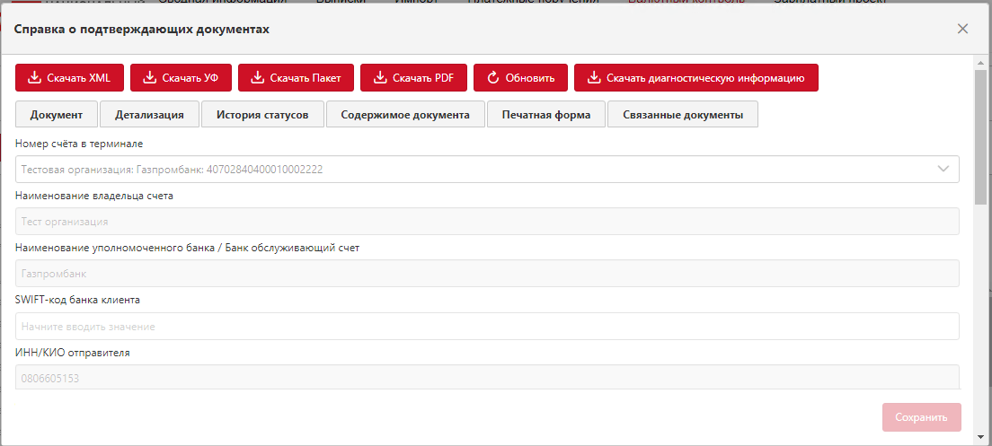Show the Печатная форма tab
The width and height of the screenshot is (992, 446).
[x=546, y=115]
